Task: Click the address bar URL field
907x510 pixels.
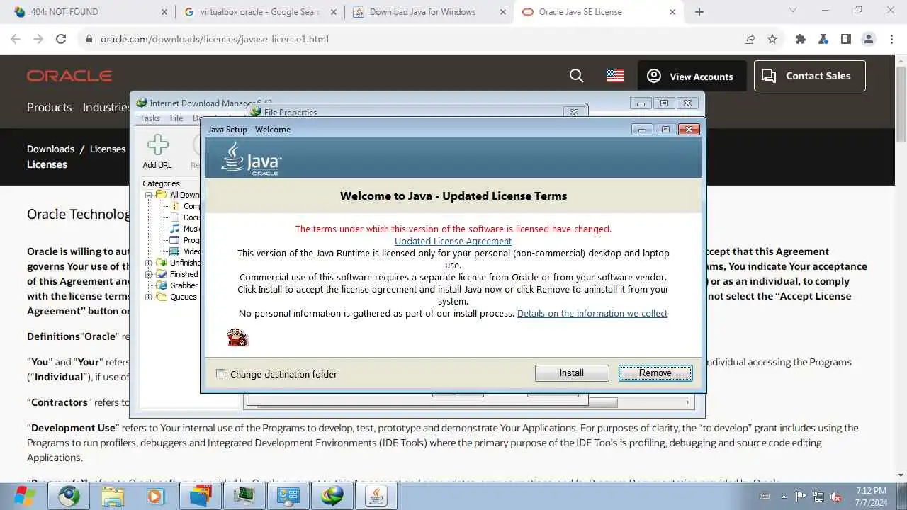Action: [417, 39]
